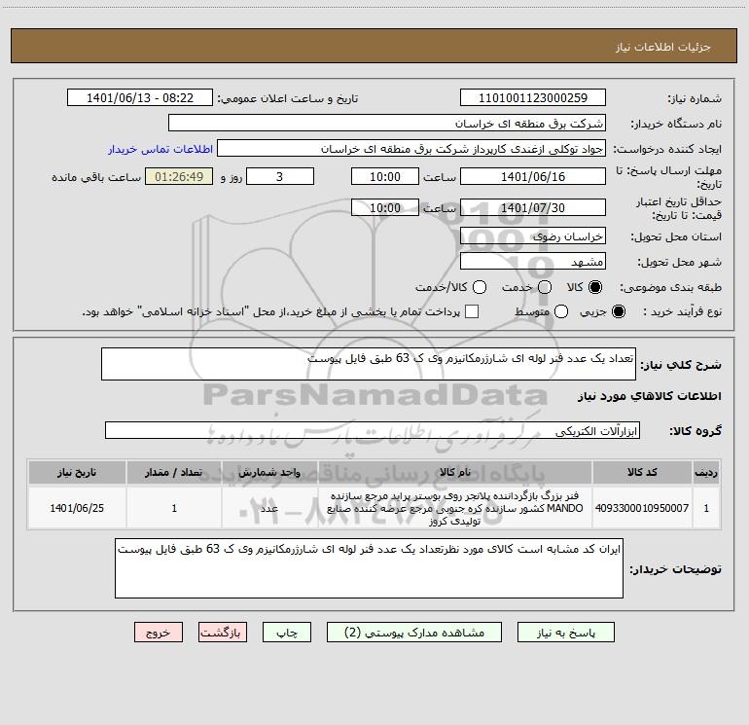The width and height of the screenshot is (749, 725).
Task: Choose the جزیی purchase type radio
Action: [618, 311]
